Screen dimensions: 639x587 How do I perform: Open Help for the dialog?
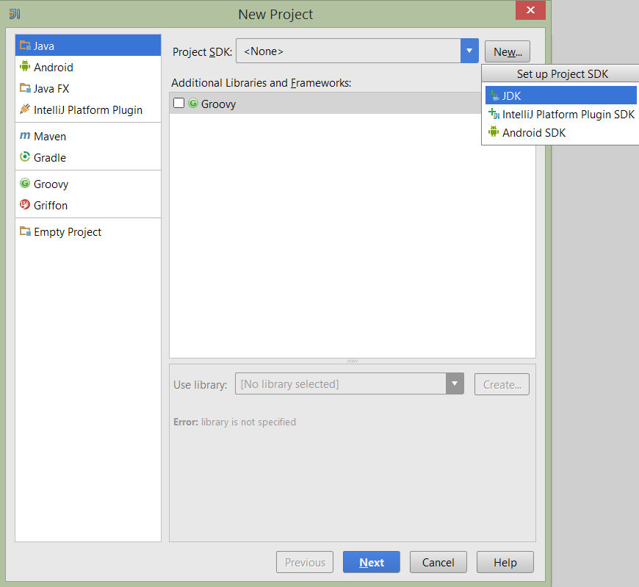(x=505, y=561)
